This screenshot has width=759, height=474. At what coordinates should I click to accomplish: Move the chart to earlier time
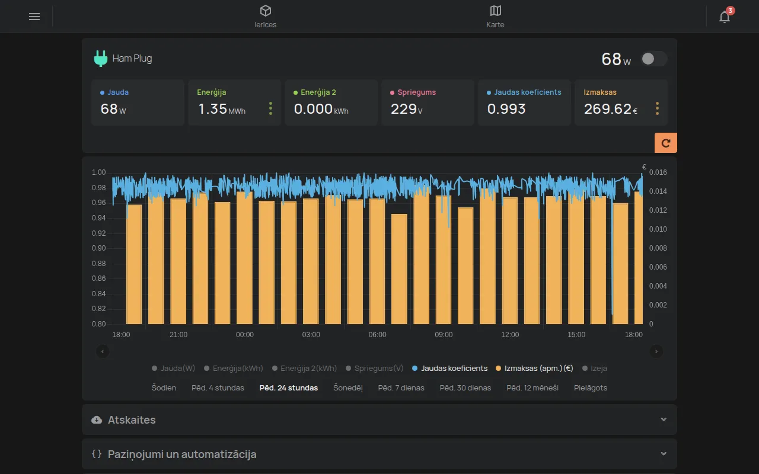tap(103, 351)
